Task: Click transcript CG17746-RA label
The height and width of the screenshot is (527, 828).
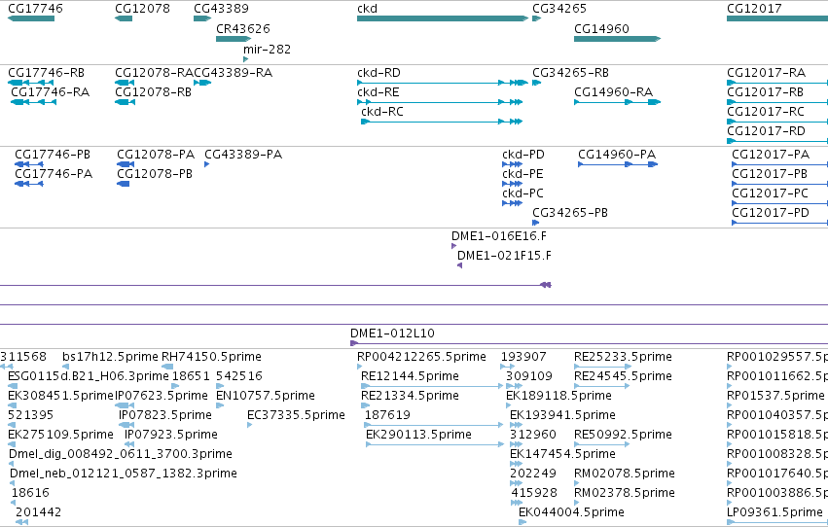Action: point(51,92)
